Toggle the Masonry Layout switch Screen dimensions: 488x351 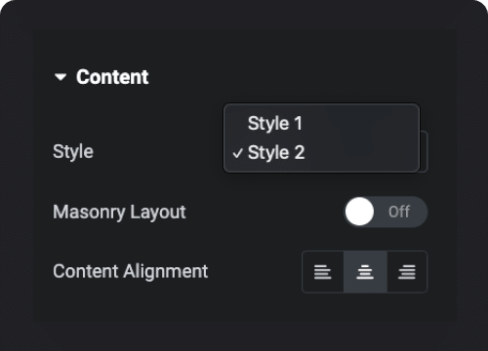pos(386,212)
